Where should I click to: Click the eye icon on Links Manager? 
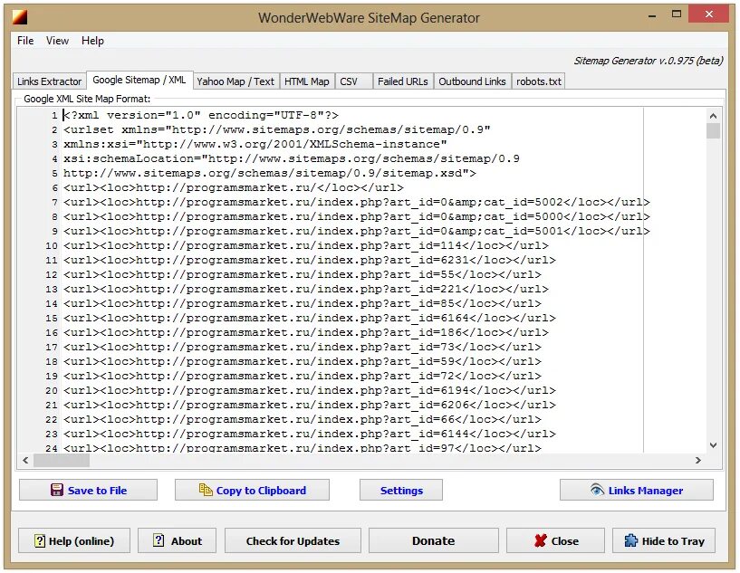(597, 490)
